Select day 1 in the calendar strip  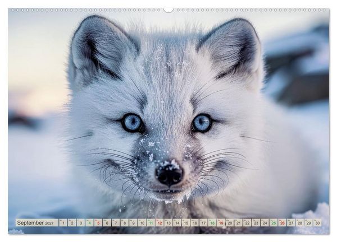(x=63, y=223)
